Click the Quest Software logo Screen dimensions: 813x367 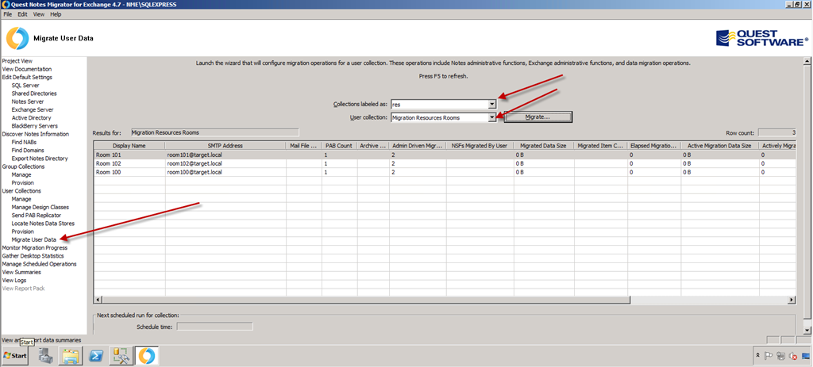click(x=761, y=38)
